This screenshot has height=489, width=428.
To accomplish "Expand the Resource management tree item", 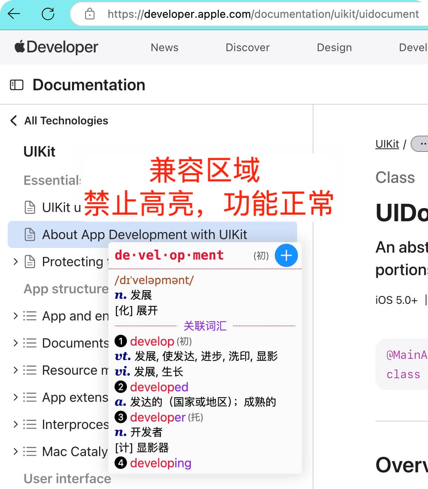I will tap(15, 370).
